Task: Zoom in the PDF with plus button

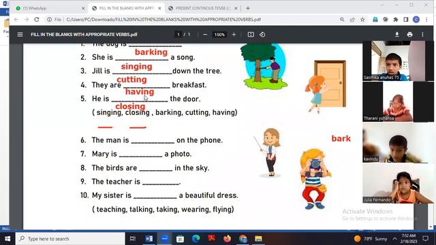Action: coord(234,35)
